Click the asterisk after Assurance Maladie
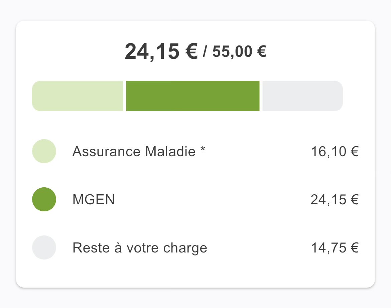Image resolution: width=391 pixels, height=308 pixels. tap(203, 149)
